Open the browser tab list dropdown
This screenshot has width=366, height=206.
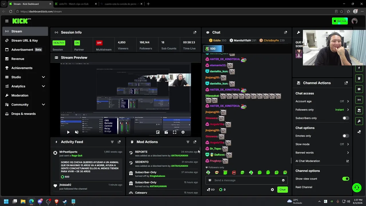tap(4, 4)
